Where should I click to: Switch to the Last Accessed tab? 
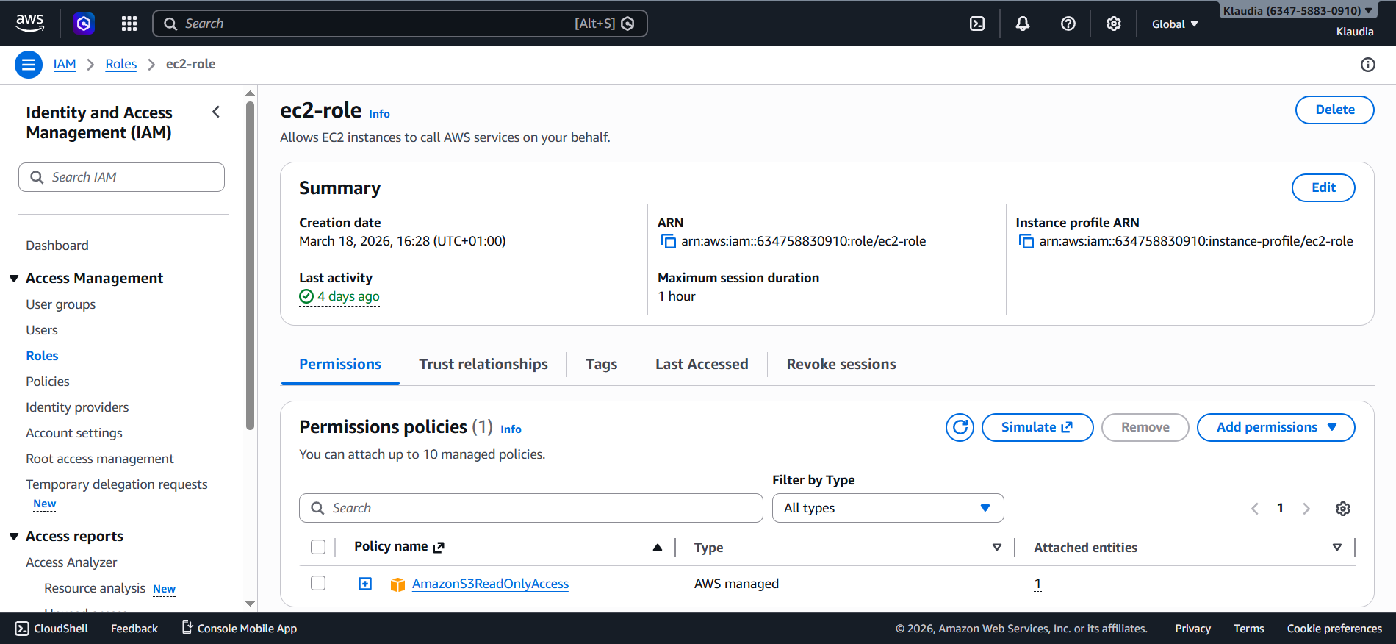(x=702, y=365)
